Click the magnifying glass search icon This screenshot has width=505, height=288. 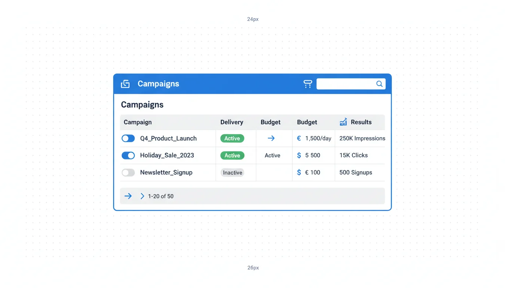point(380,84)
